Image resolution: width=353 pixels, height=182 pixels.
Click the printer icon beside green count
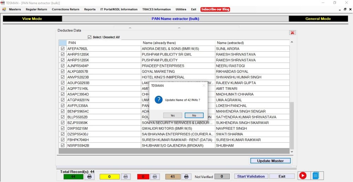[89, 176]
